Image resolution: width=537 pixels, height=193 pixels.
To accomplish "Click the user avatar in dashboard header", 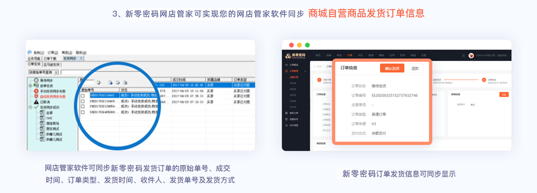I will click(x=471, y=55).
